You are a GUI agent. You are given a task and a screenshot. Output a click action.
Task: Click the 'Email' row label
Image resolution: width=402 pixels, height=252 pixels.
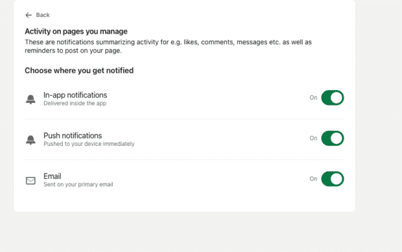(53, 176)
